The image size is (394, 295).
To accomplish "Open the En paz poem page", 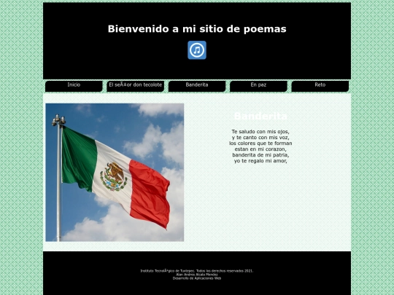I will coord(258,86).
